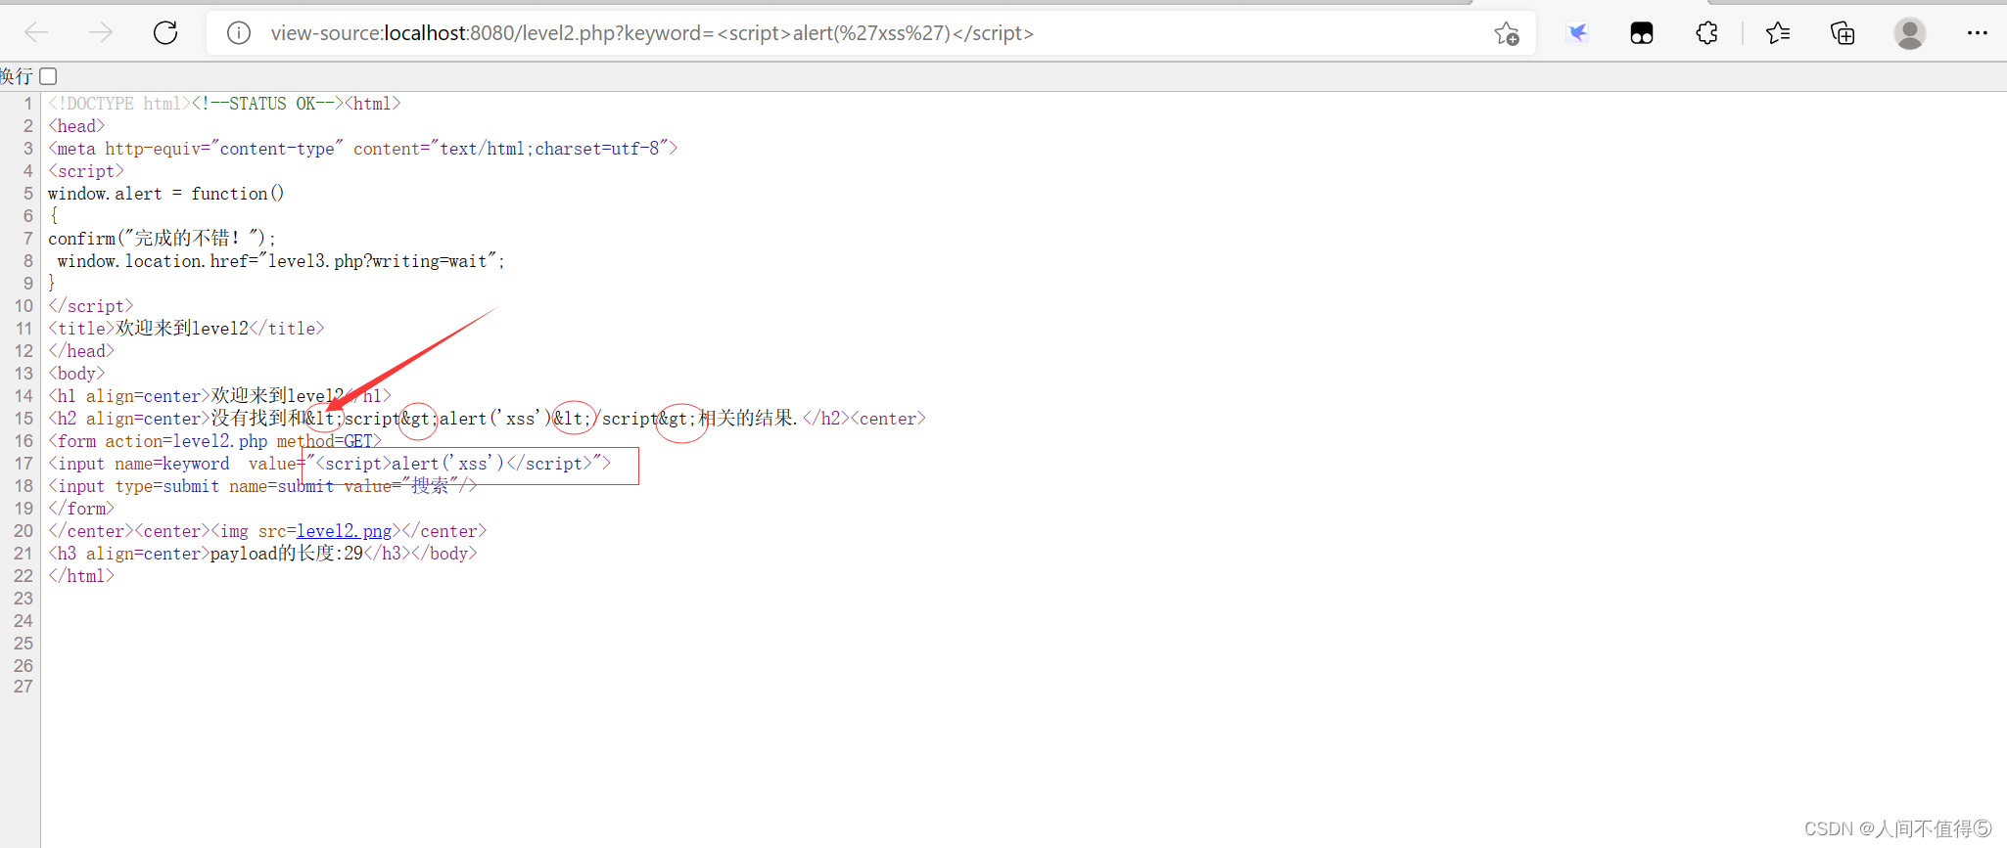Open Settings and more menu

(x=1977, y=33)
